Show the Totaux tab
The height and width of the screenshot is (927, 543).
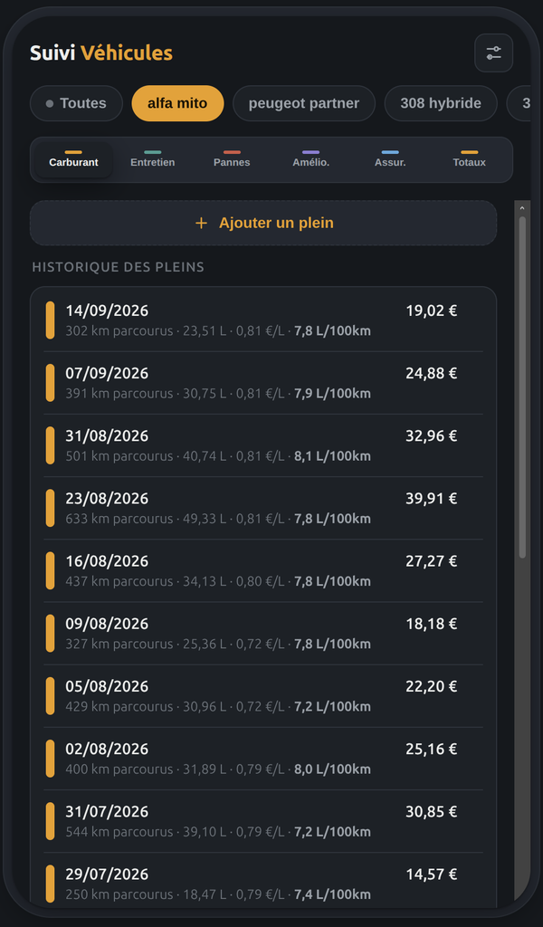coord(469,159)
